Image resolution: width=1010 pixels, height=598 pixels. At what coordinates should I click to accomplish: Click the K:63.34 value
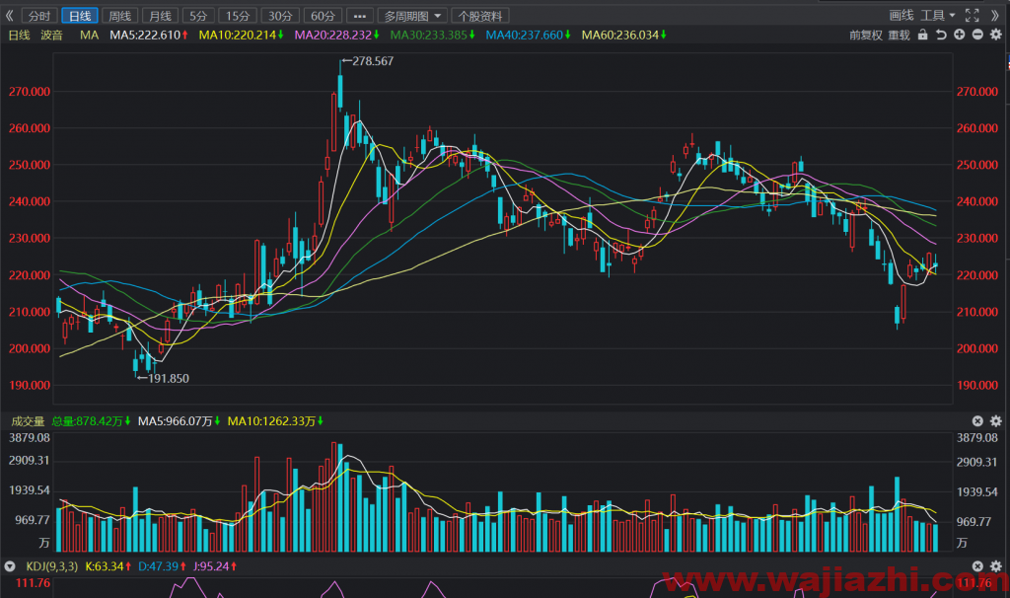point(108,566)
